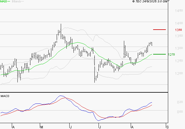Click the MACD panel title
The width and height of the screenshot is (185, 129).
[5, 96]
